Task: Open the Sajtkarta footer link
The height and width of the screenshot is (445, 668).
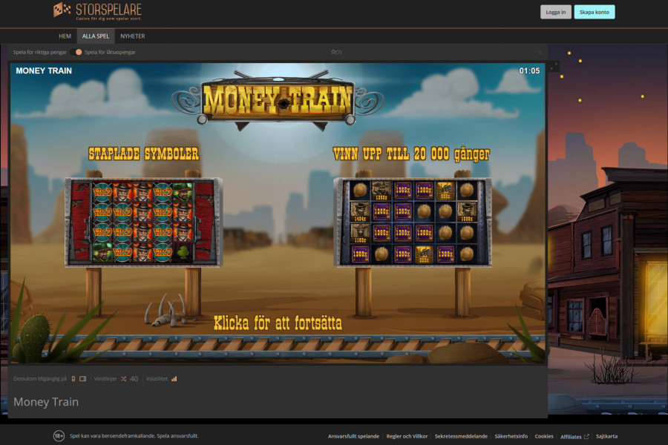Action: 606,436
